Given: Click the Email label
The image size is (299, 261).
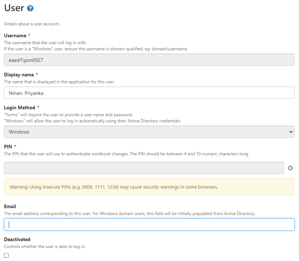Looking at the screenshot, I should click(x=10, y=206).
